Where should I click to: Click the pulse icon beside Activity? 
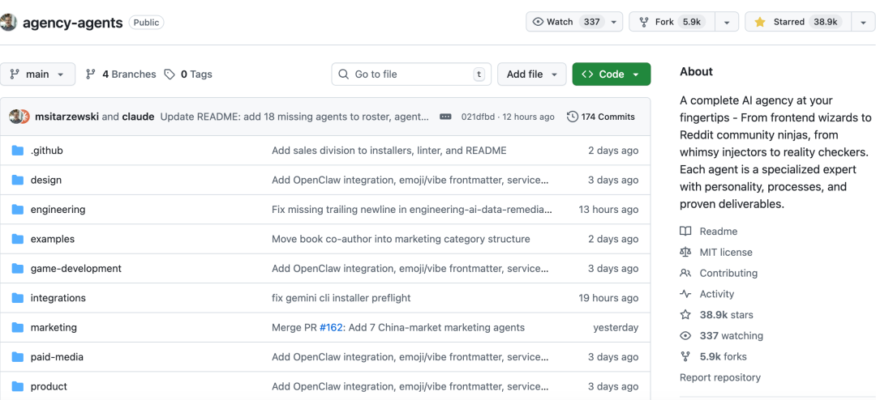coord(685,294)
